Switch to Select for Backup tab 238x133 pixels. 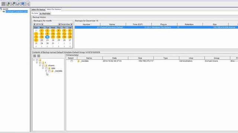38,10
